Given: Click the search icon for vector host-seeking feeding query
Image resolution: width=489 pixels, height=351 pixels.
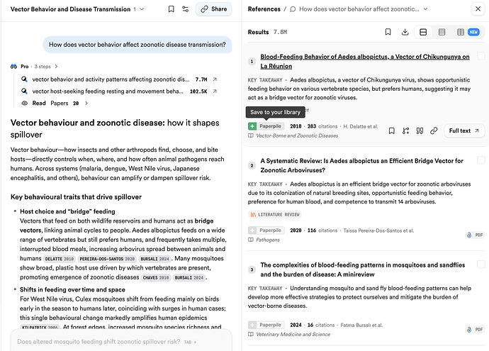Looking at the screenshot, I should 24,91.
